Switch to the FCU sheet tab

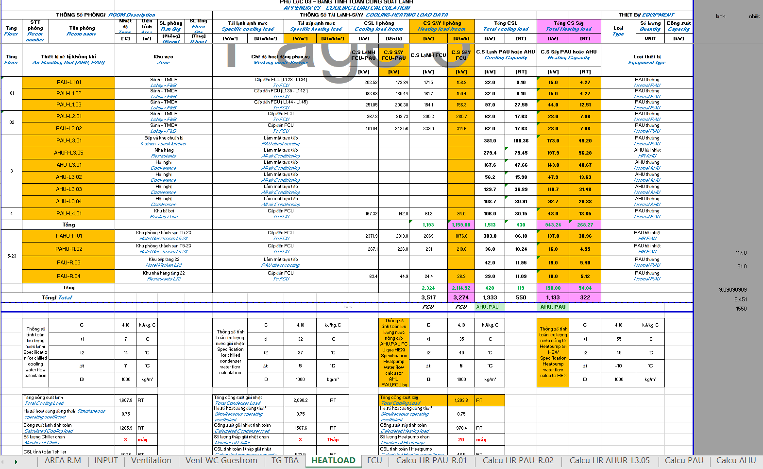pos(374,461)
